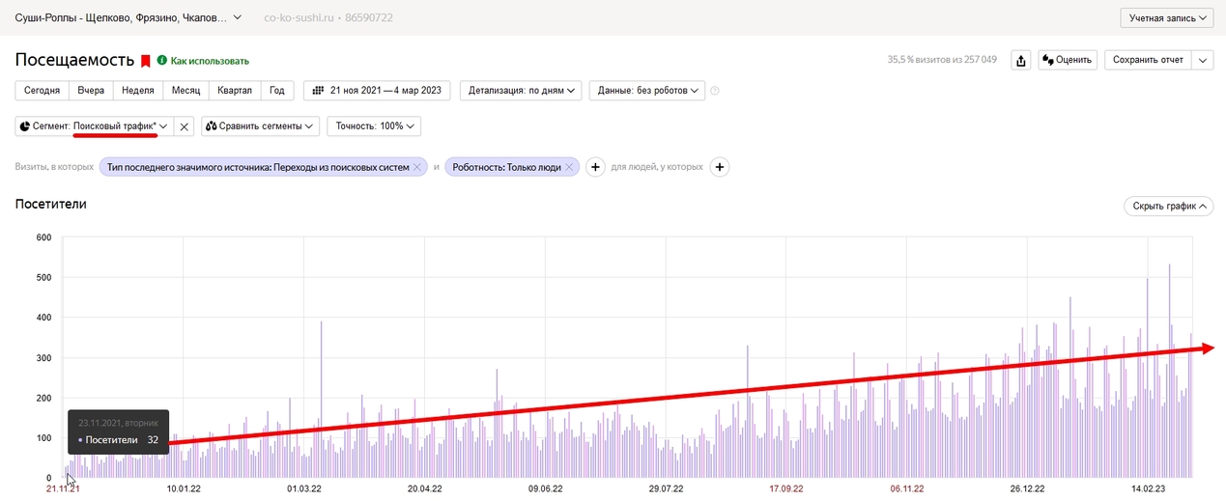
Task: Select the Неделя period
Action: pos(137,91)
